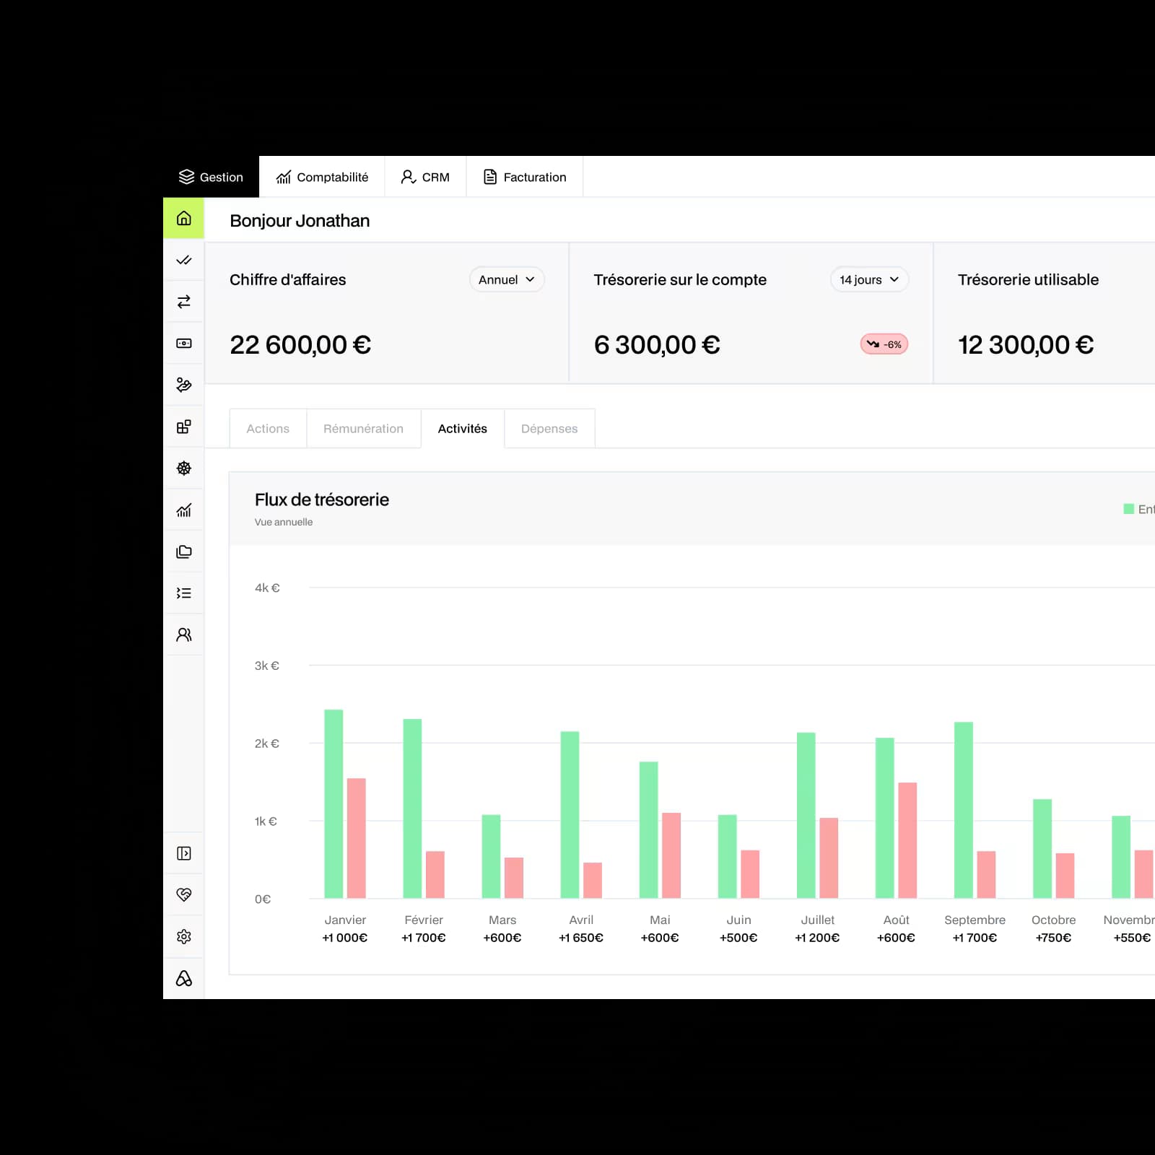Image resolution: width=1155 pixels, height=1155 pixels.
Task: Open the Comptabilité tab
Action: [x=322, y=177]
